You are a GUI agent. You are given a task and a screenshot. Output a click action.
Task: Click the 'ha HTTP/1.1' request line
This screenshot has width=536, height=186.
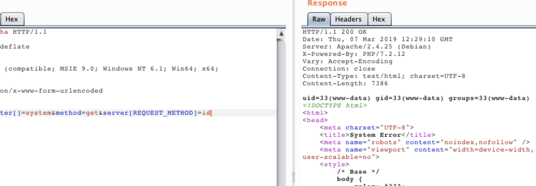[x=23, y=32]
